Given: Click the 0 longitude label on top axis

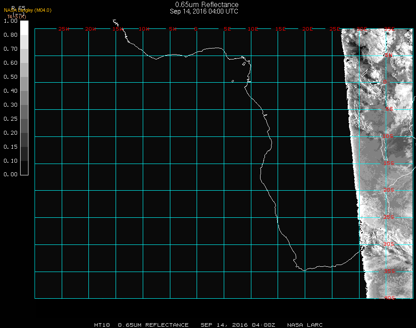Looking at the screenshot, I should pos(196,29).
